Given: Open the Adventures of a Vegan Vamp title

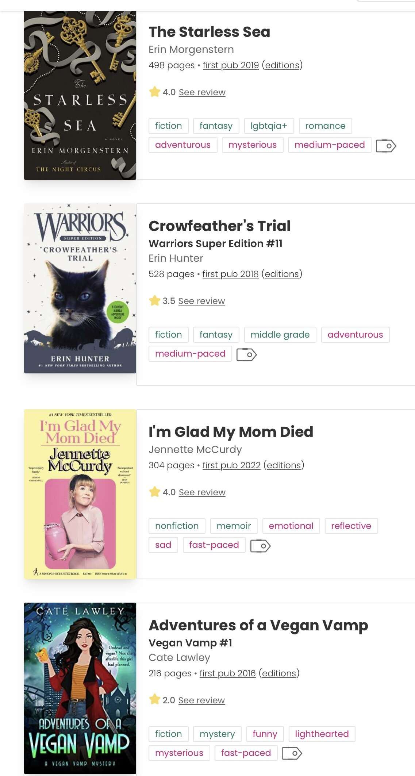Looking at the screenshot, I should point(258,625).
